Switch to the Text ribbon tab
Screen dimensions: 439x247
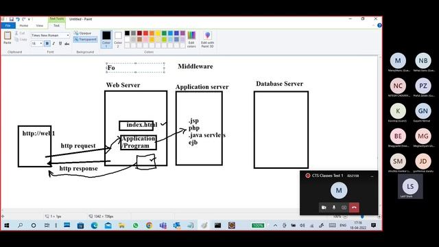pyautogui.click(x=56, y=25)
